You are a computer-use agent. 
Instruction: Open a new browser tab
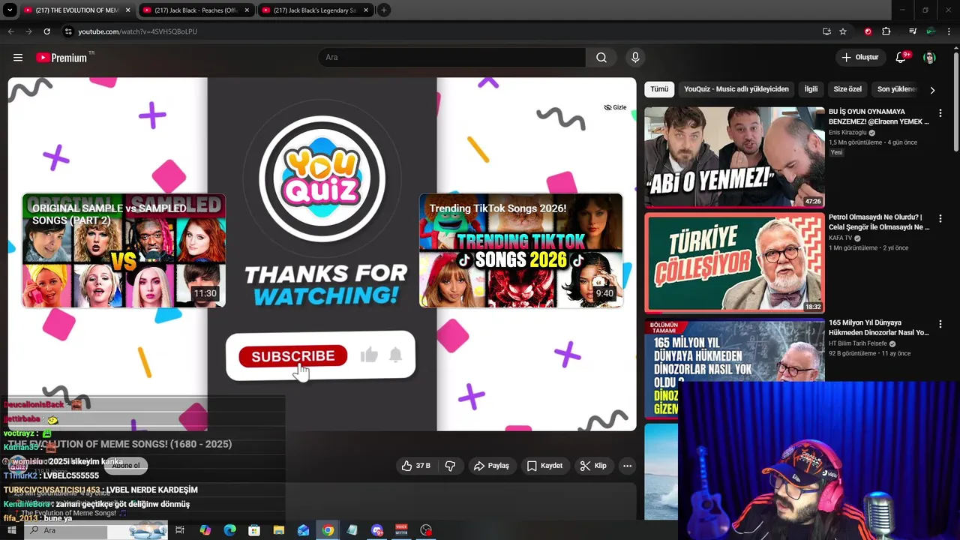[383, 10]
